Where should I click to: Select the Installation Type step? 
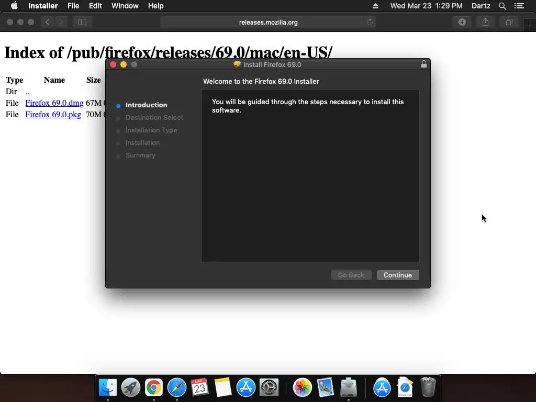[151, 130]
